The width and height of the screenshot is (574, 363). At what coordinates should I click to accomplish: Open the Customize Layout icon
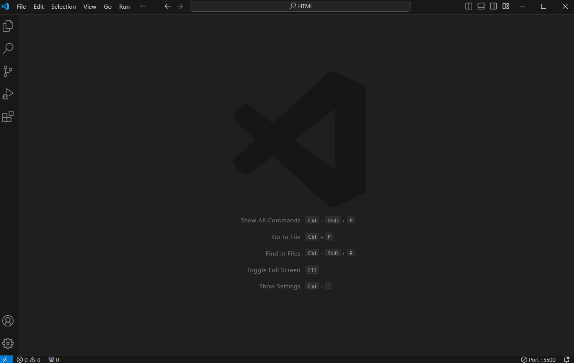(x=506, y=6)
